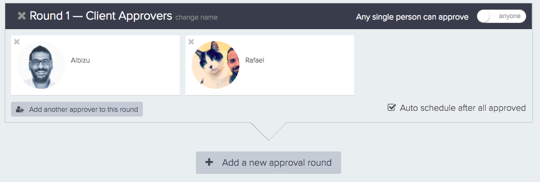Image resolution: width=540 pixels, height=182 pixels.
Task: Click Add another approver to this round
Action: (77, 109)
